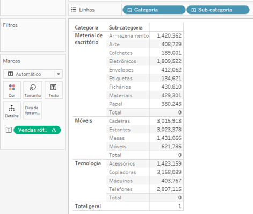Screen dimensions: 253x214
Task: Click the Total geral value 1
Action: point(180,206)
